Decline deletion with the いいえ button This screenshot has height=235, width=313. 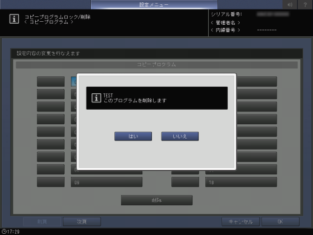pyautogui.click(x=180, y=136)
